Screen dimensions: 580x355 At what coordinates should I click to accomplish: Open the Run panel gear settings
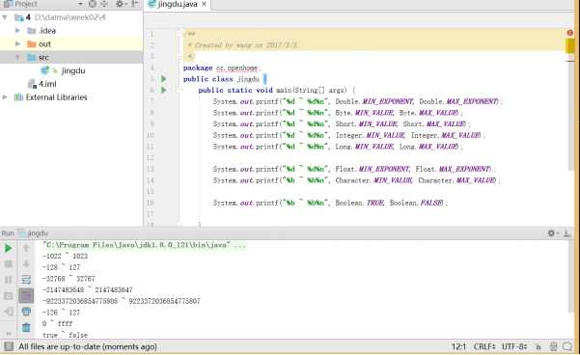point(551,233)
